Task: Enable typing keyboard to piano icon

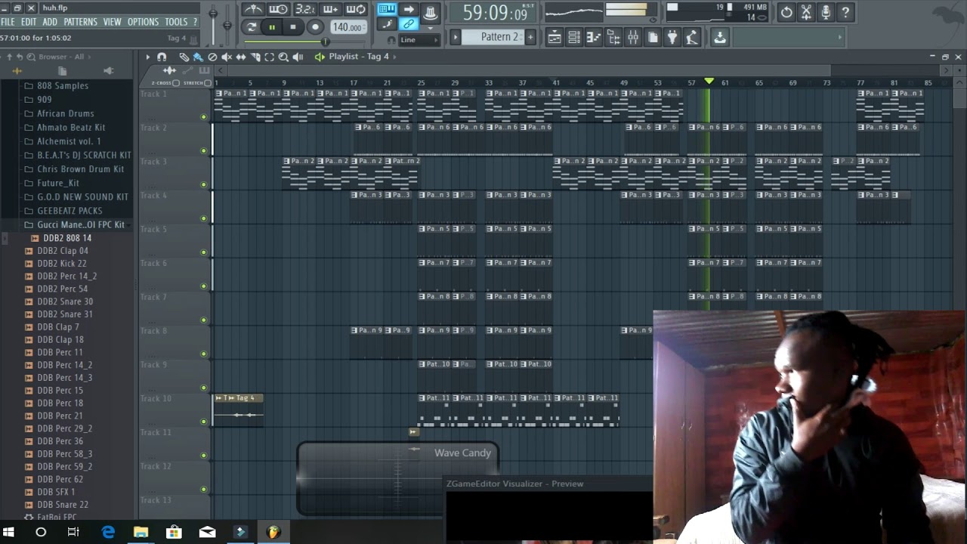Action: [387, 9]
